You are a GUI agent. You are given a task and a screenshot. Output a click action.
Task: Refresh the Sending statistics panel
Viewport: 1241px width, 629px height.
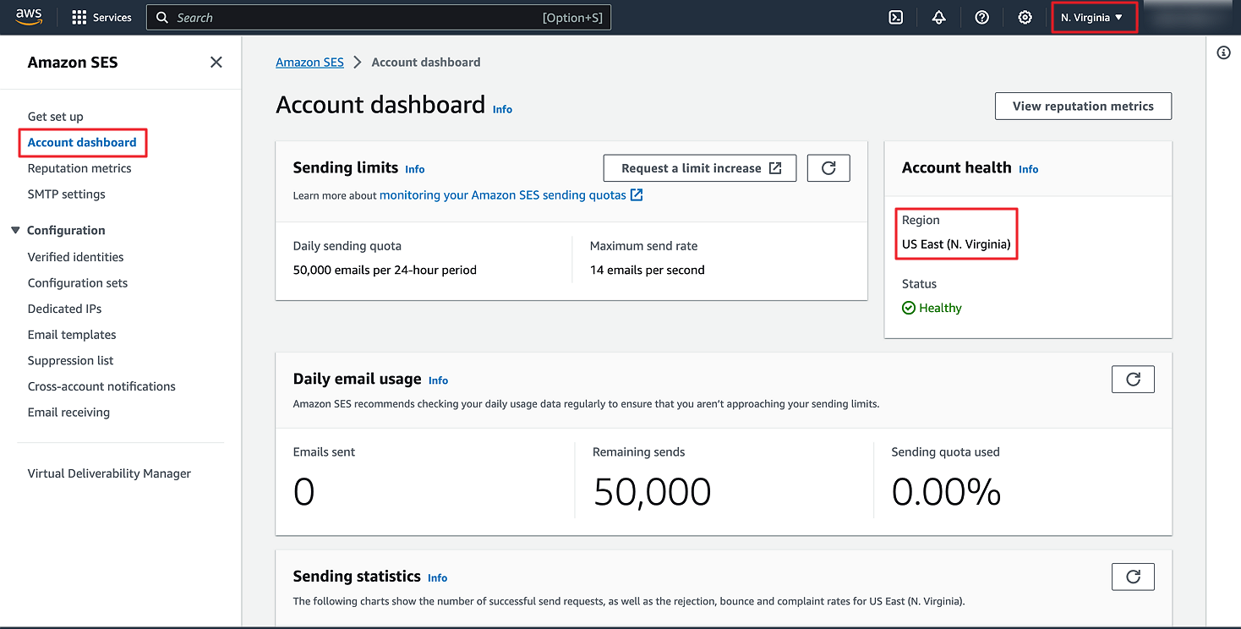click(x=1133, y=577)
